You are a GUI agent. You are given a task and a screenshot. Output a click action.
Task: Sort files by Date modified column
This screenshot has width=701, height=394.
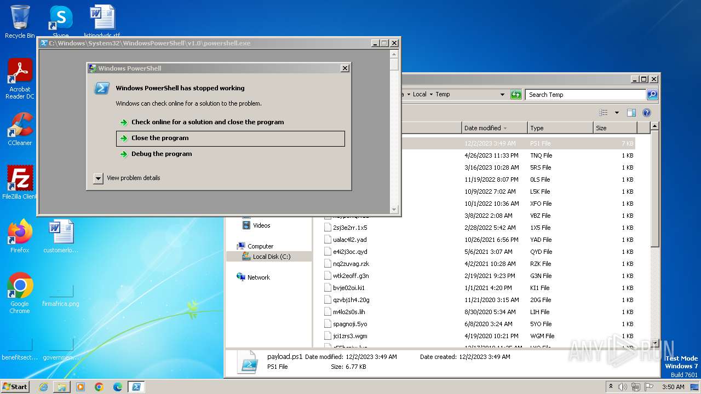pos(495,128)
